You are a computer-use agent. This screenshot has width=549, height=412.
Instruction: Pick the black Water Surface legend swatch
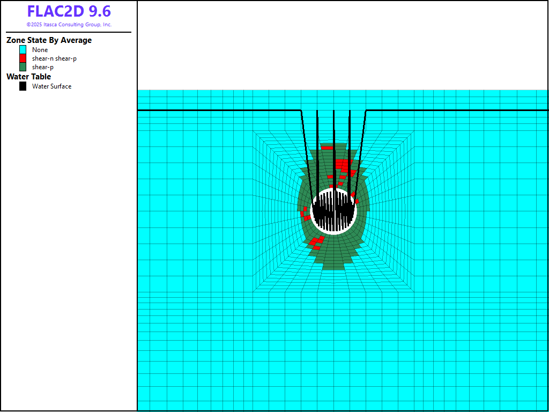[23, 86]
